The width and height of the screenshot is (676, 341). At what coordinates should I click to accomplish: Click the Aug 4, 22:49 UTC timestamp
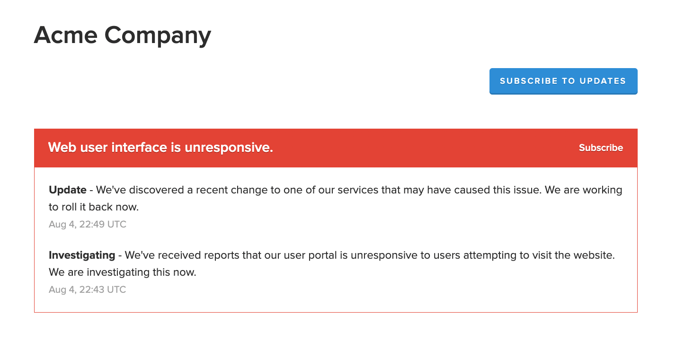tap(88, 224)
